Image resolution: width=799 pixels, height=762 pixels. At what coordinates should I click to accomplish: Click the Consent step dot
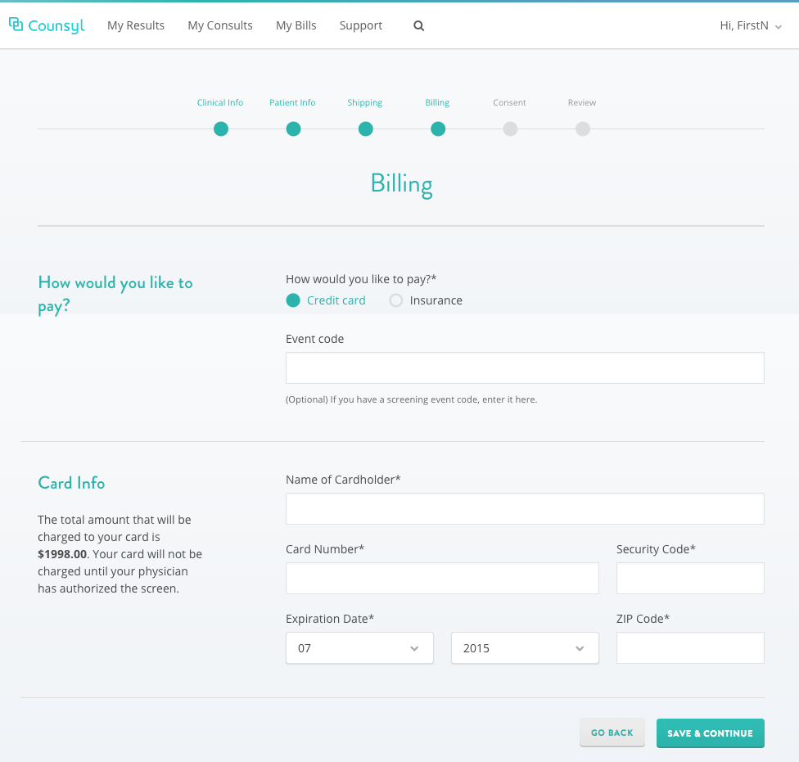[x=510, y=129]
